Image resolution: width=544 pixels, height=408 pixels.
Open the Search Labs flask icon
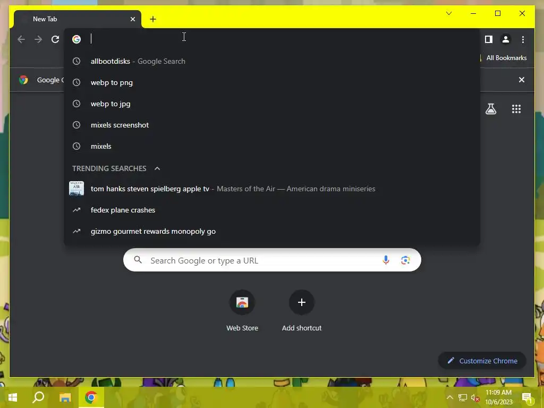[x=490, y=109]
